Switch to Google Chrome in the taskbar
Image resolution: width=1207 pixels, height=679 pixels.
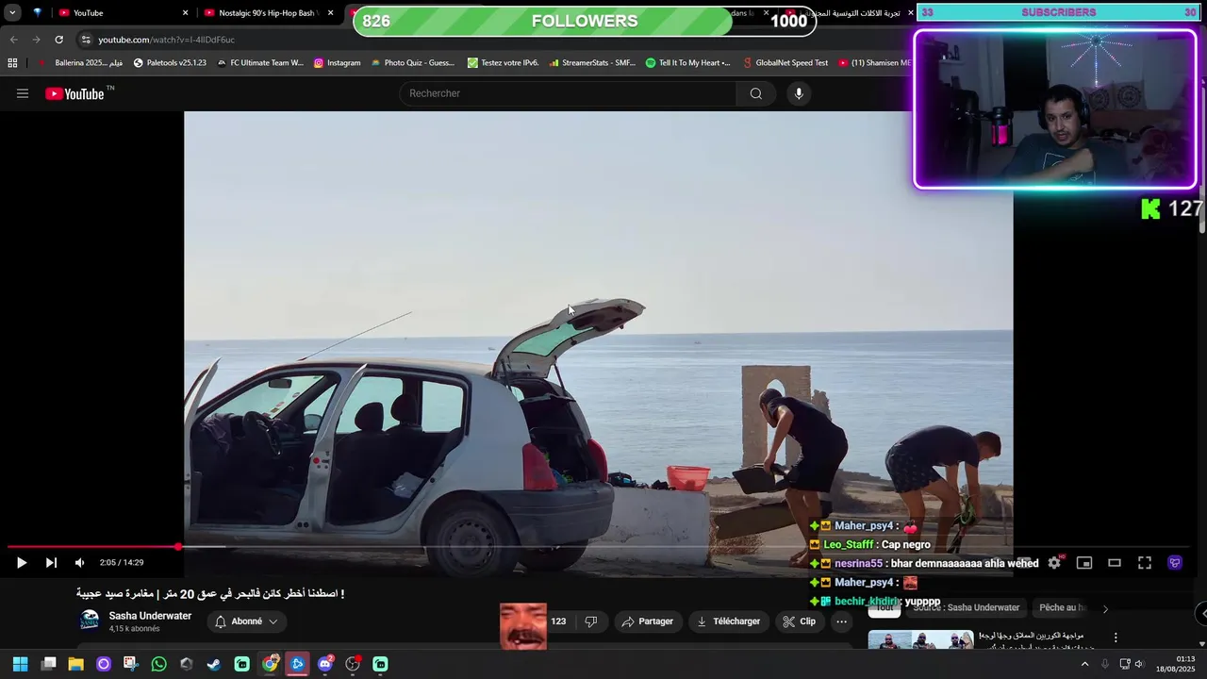coord(270,664)
